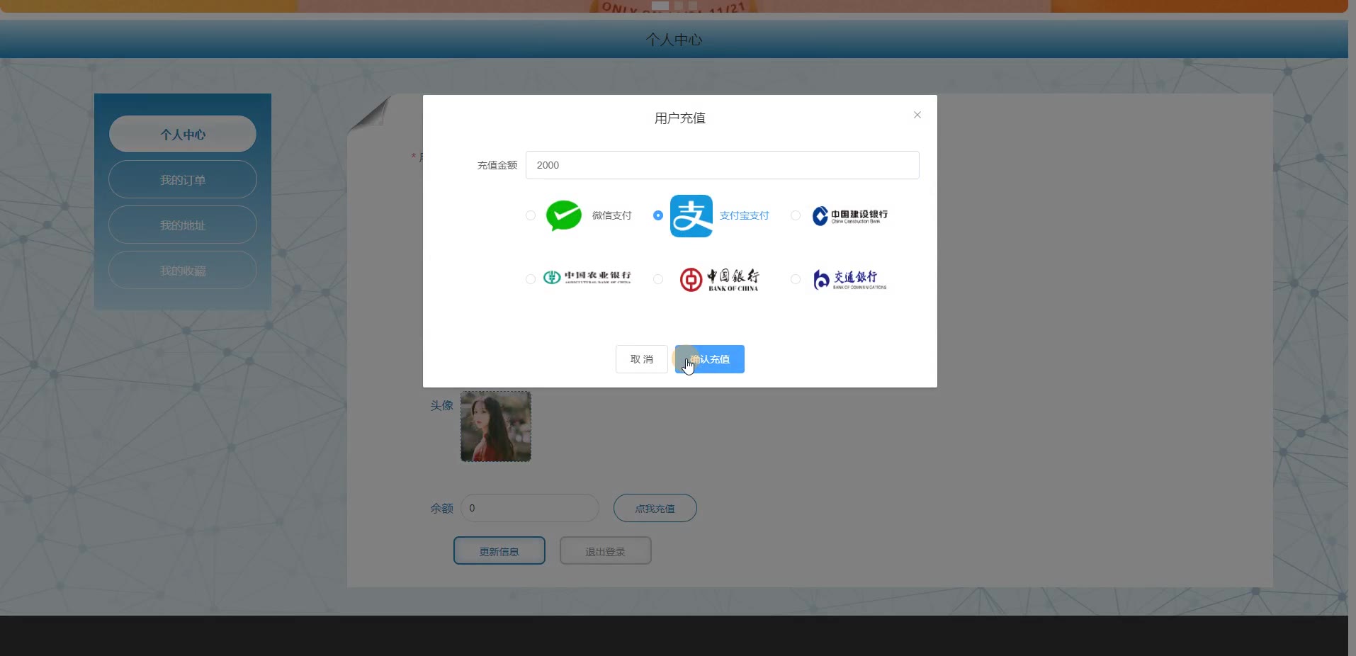Click the Bank of Communications logo
Viewport: 1356px width, 656px height.
849,280
